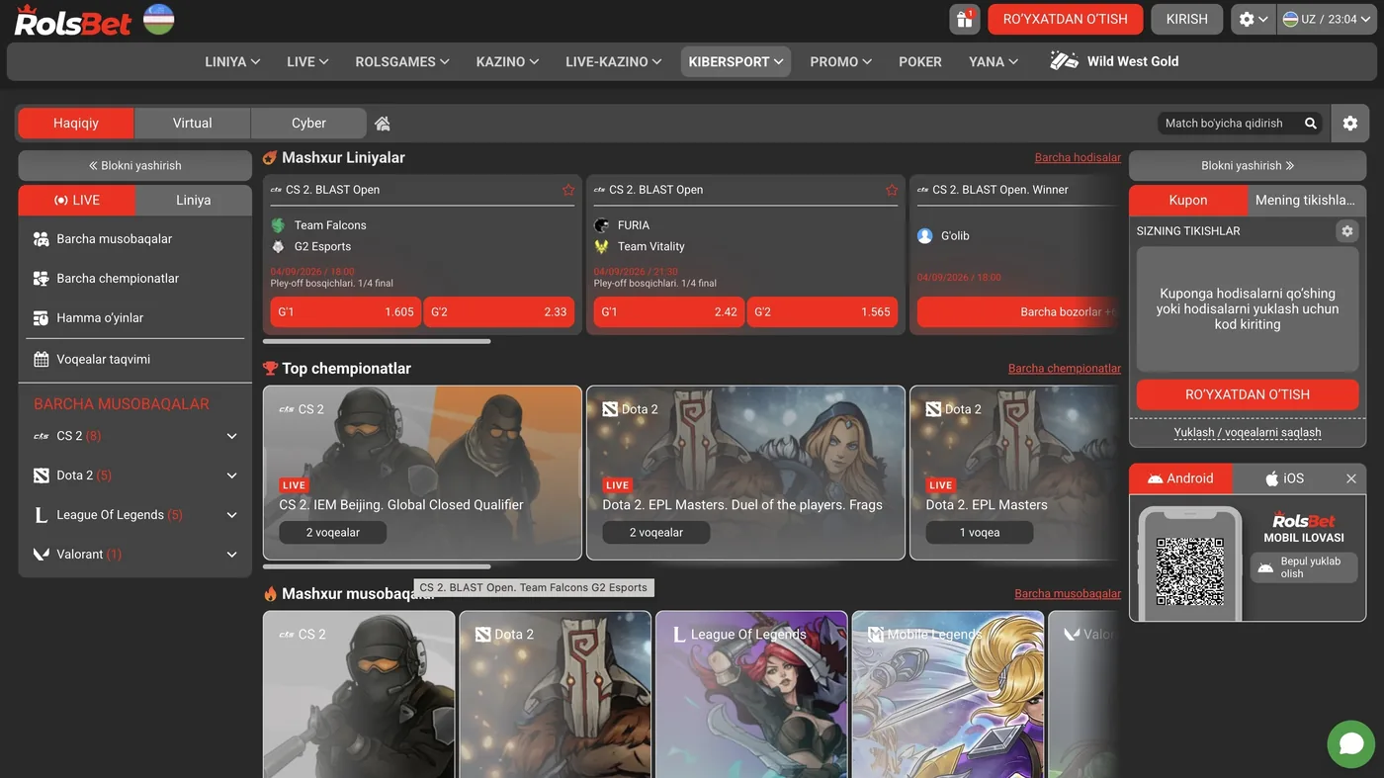
Task: Switch to the Mening tikishlarim tab
Action: [1306, 200]
